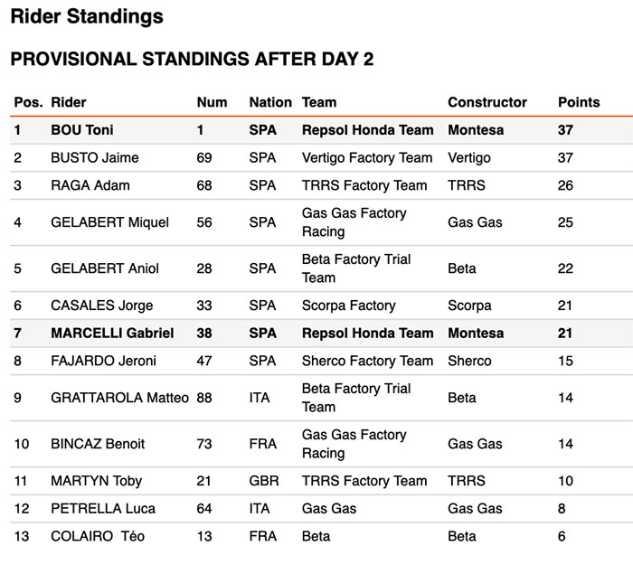Image resolution: width=633 pixels, height=574 pixels.
Task: Click GELABERT Miquel rider entry
Action: click(x=109, y=222)
